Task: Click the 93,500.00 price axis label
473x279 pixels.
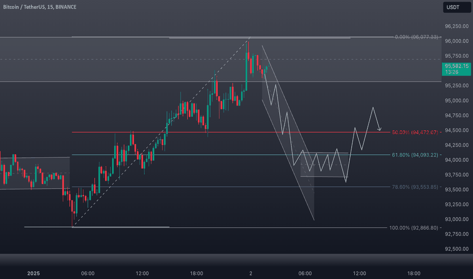Action: [456, 189]
